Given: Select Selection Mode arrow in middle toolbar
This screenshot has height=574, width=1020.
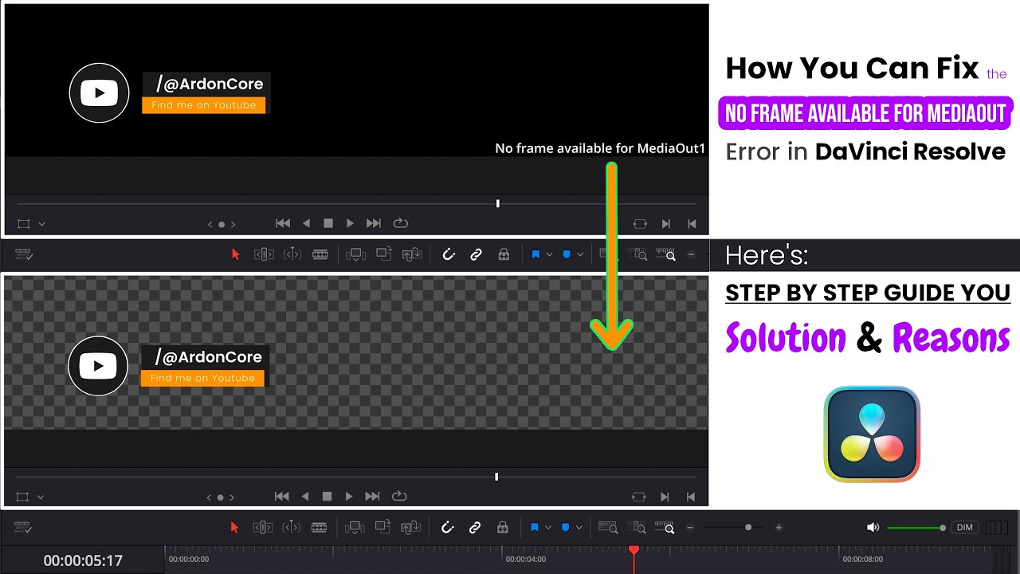Looking at the screenshot, I should point(235,254).
